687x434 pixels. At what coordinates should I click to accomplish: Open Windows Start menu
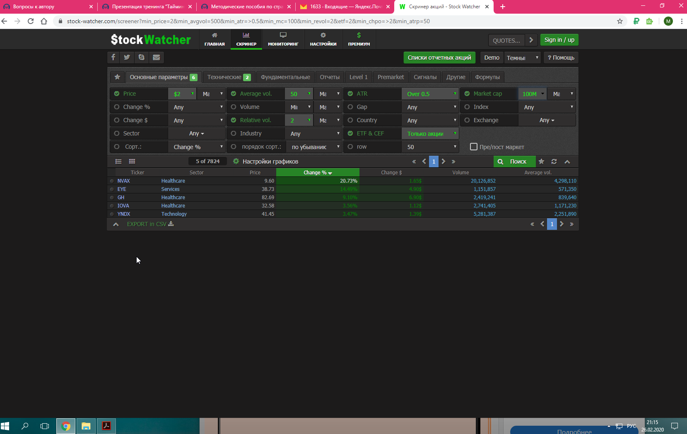click(5, 426)
